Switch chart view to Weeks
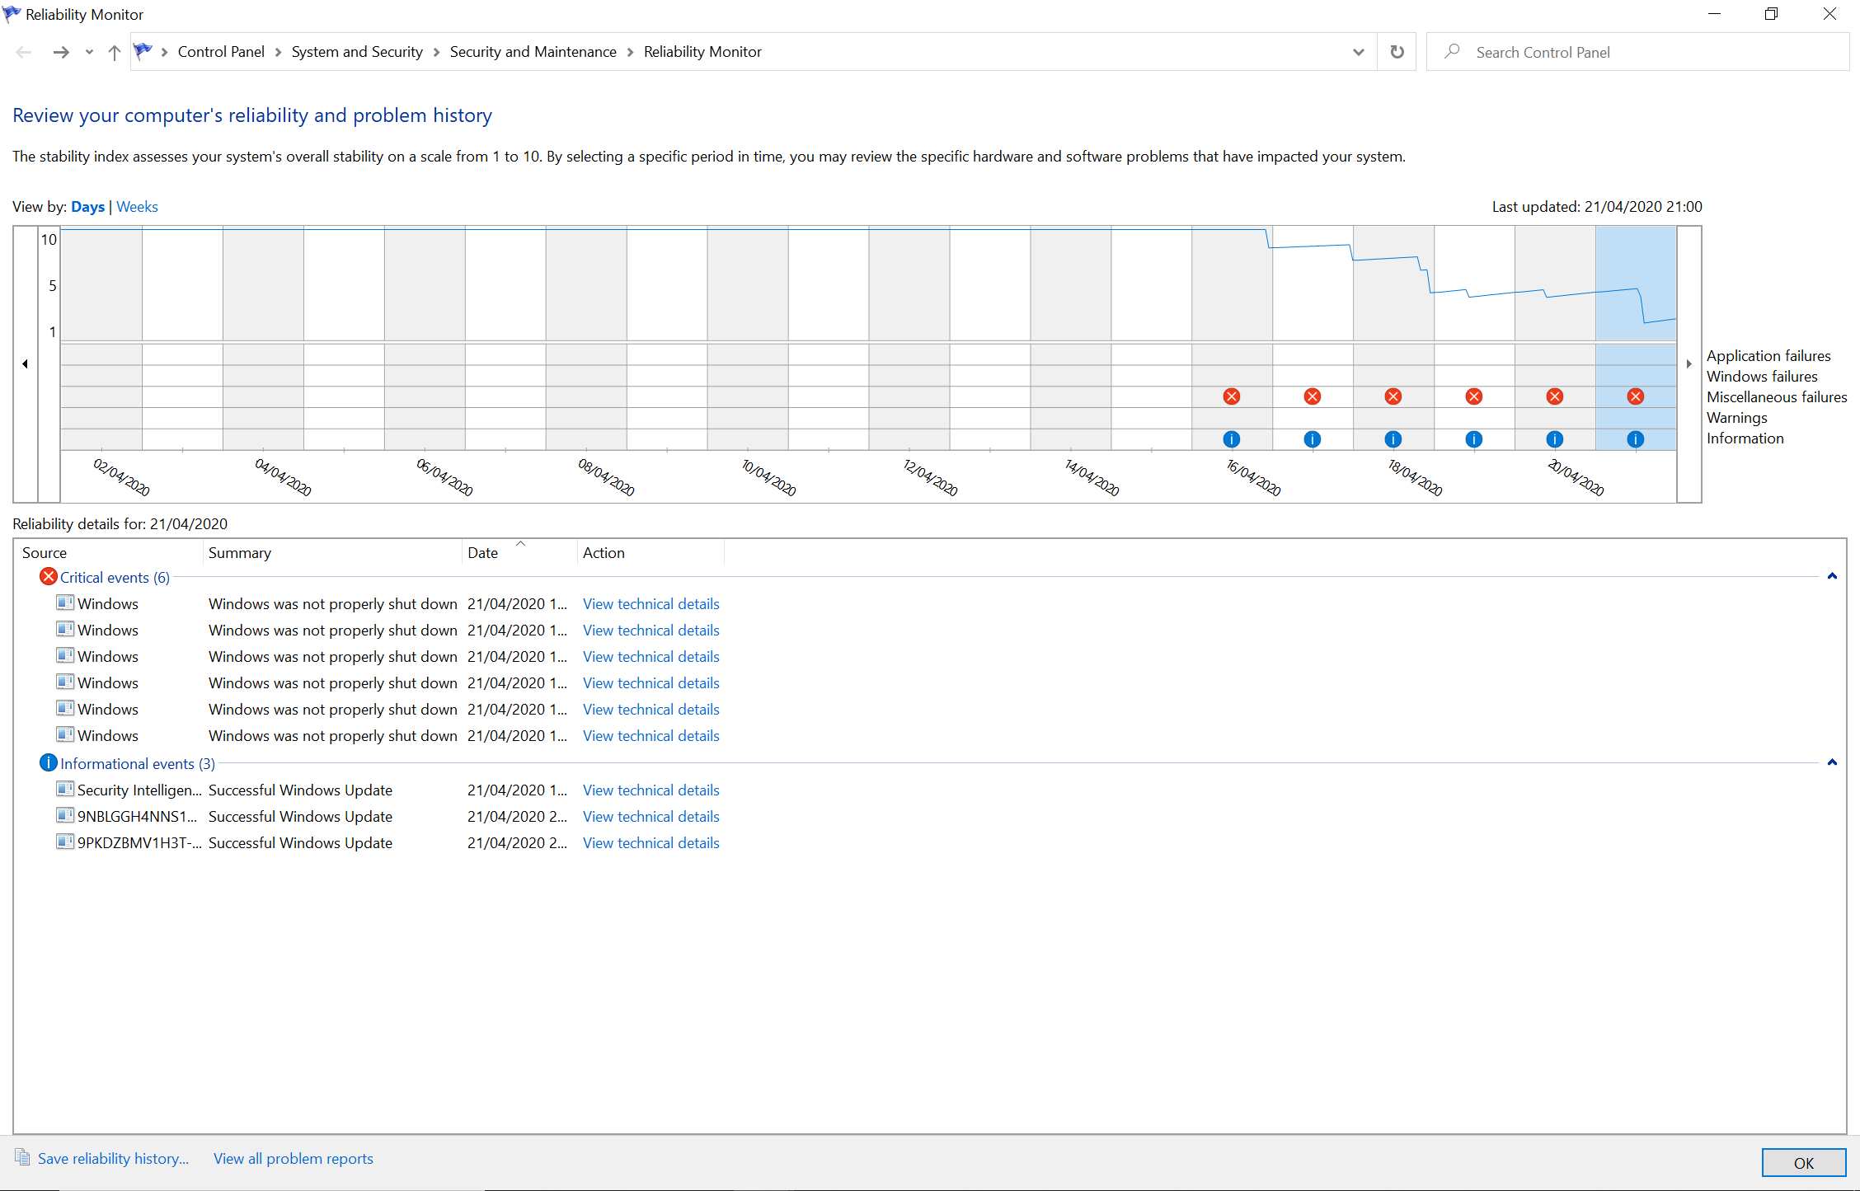Viewport: 1860px width, 1191px height. click(137, 207)
